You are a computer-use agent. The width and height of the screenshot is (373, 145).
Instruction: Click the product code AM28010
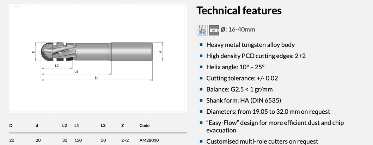click(149, 140)
